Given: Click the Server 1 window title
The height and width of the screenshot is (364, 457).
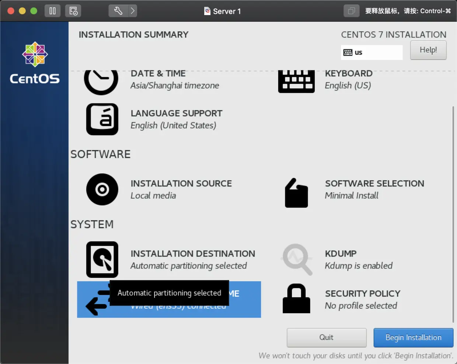Looking at the screenshot, I should pyautogui.click(x=227, y=11).
